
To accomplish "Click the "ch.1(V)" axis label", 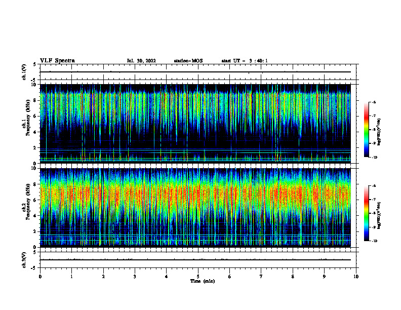I will [x=24, y=72].
